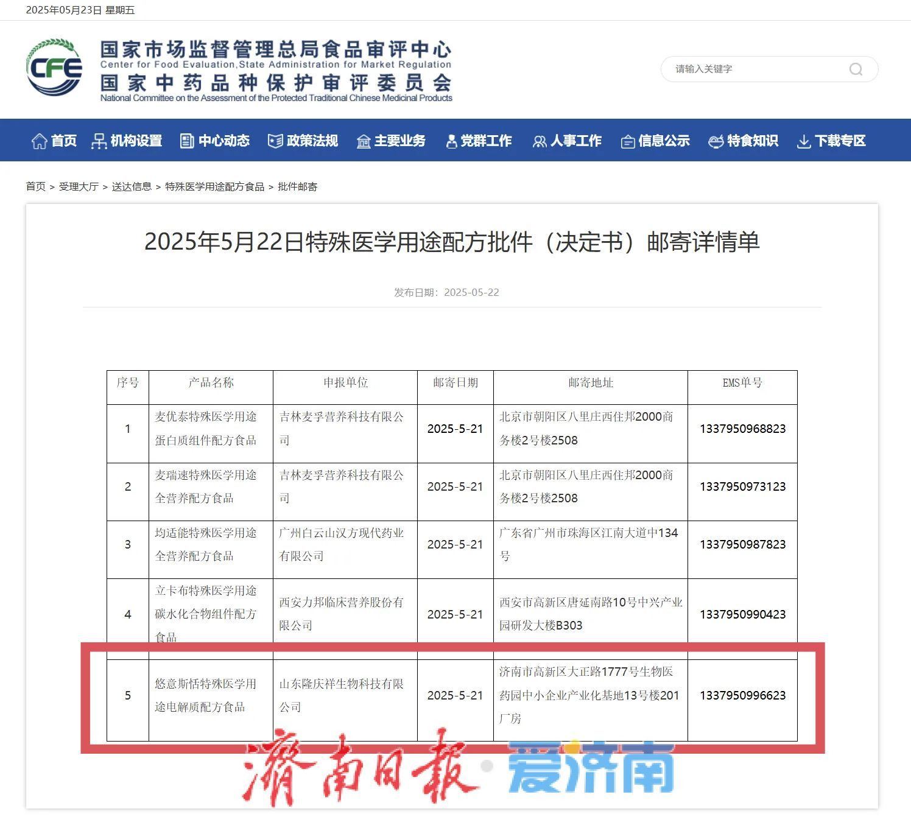
Task: Select EMS number 1337950996623 in row 5
Action: tap(743, 695)
